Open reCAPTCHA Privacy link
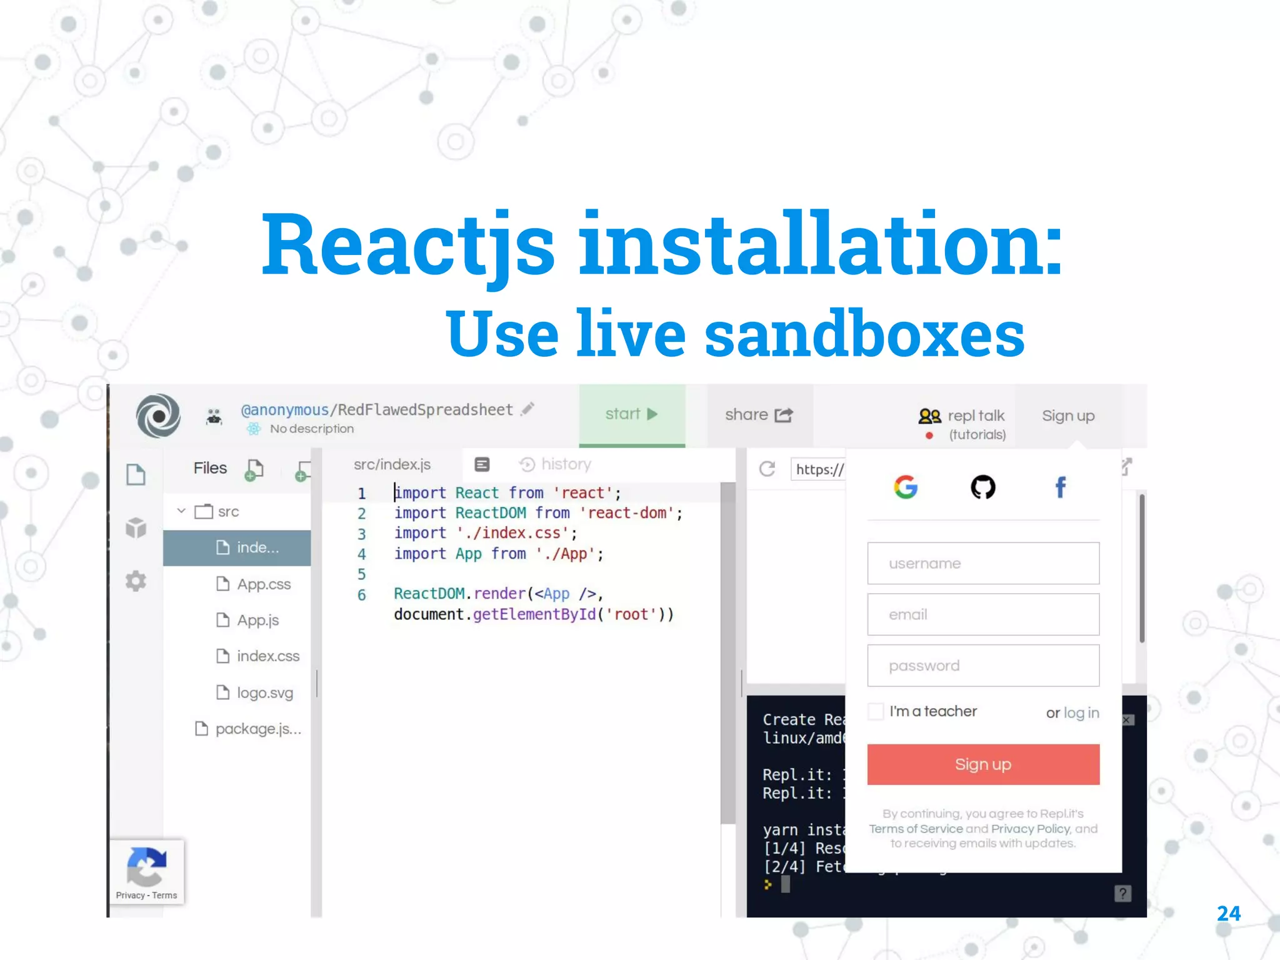Viewport: 1280px width, 960px height. (x=130, y=896)
